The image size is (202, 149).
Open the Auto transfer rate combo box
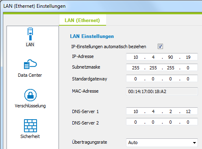(x=162, y=142)
